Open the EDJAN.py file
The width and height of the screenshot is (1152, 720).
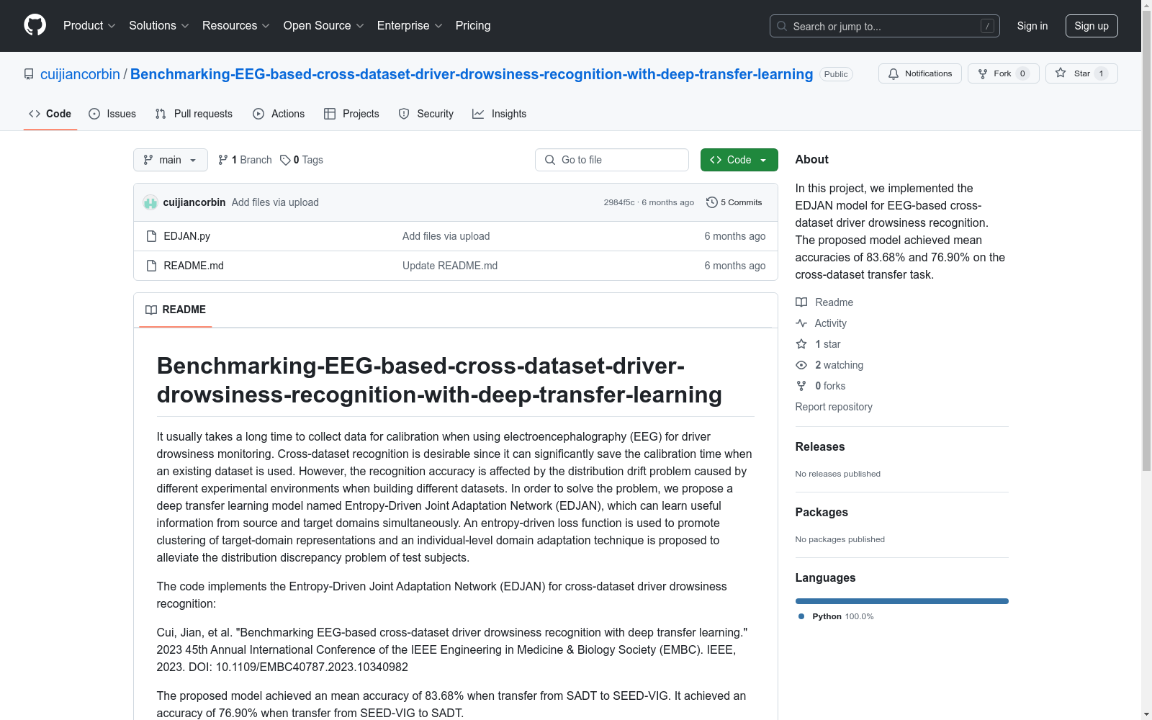(x=187, y=236)
